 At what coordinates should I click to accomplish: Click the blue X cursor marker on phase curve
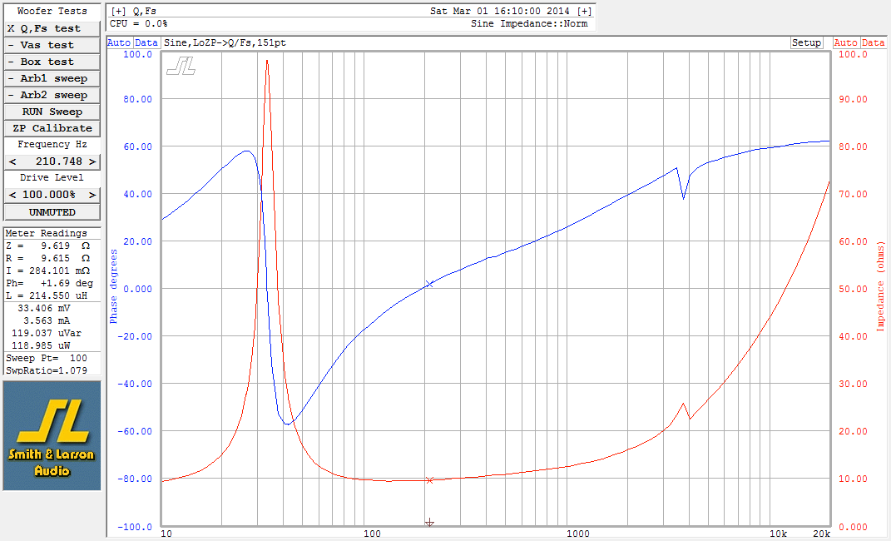429,284
